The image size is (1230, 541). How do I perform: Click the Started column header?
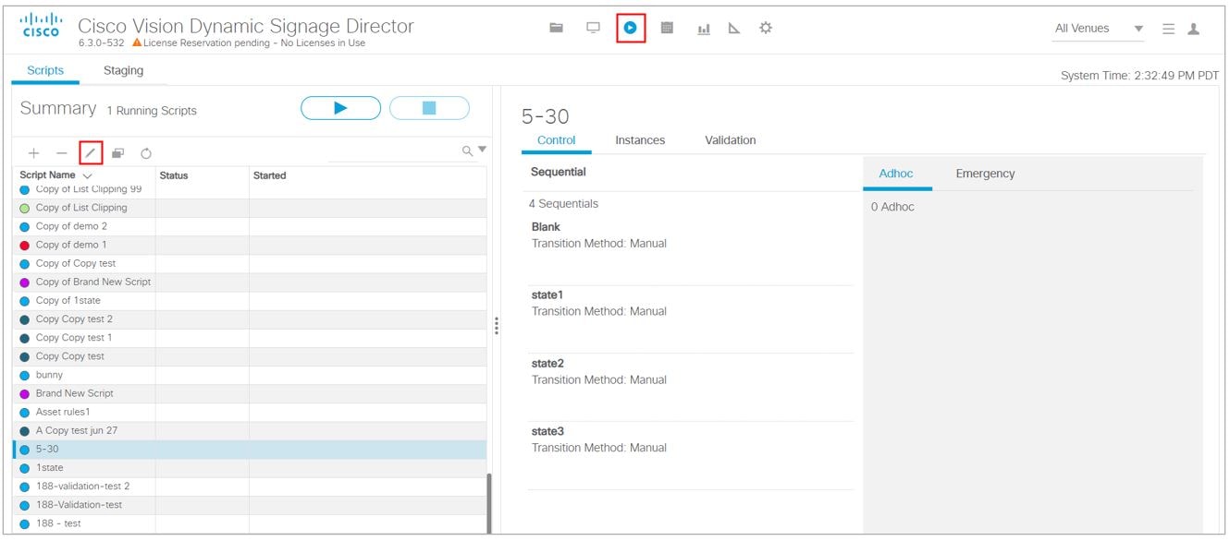[x=269, y=175]
